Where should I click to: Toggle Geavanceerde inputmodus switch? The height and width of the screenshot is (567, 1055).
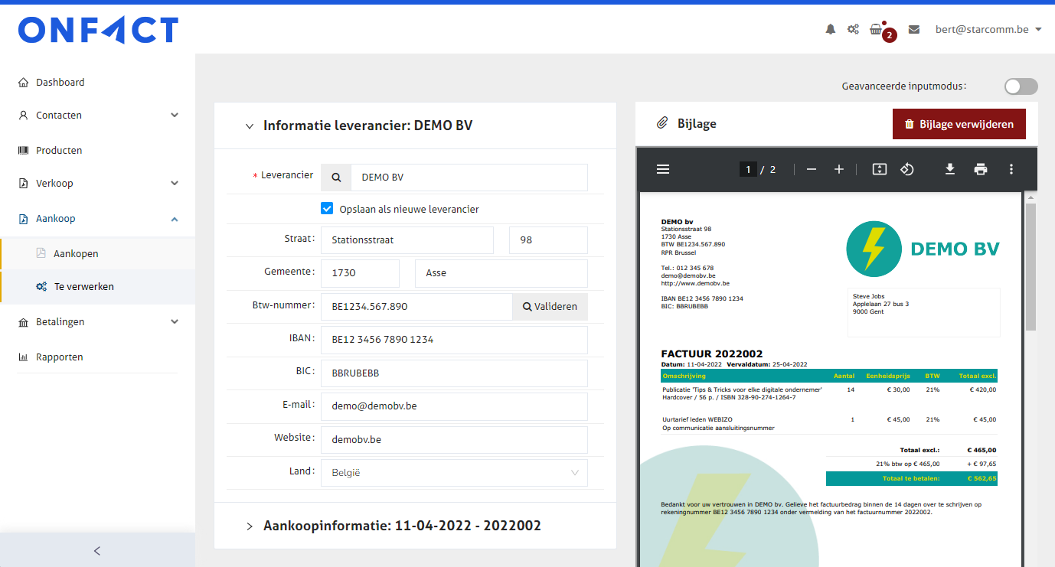[x=1021, y=86]
